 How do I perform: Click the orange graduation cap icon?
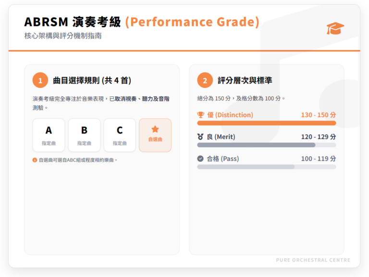click(x=335, y=28)
